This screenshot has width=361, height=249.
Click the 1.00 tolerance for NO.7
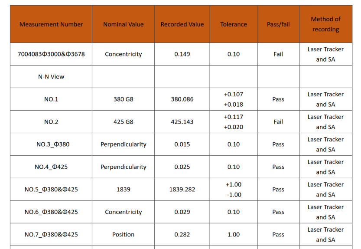point(234,235)
